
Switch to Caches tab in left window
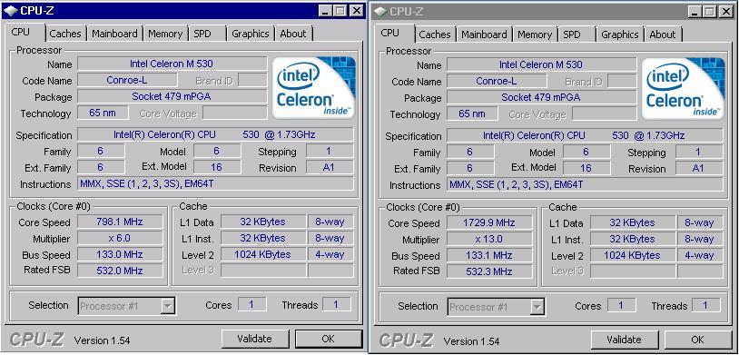pos(65,34)
